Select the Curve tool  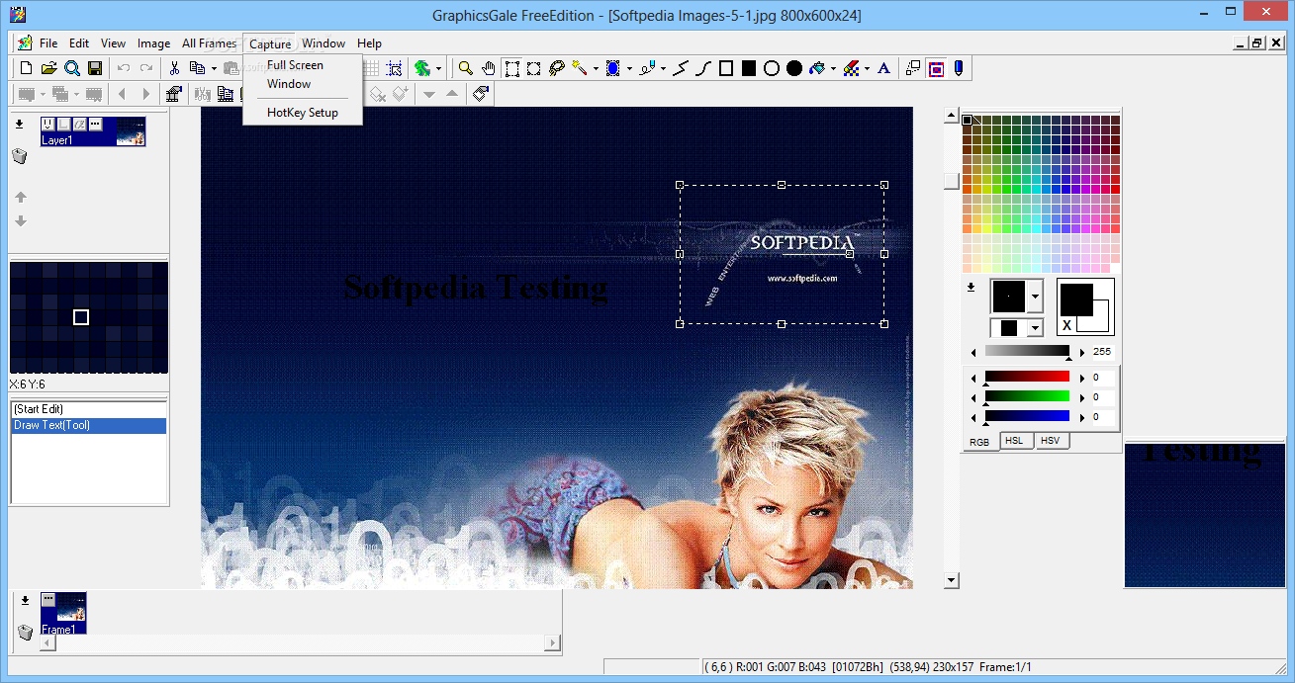tap(703, 68)
